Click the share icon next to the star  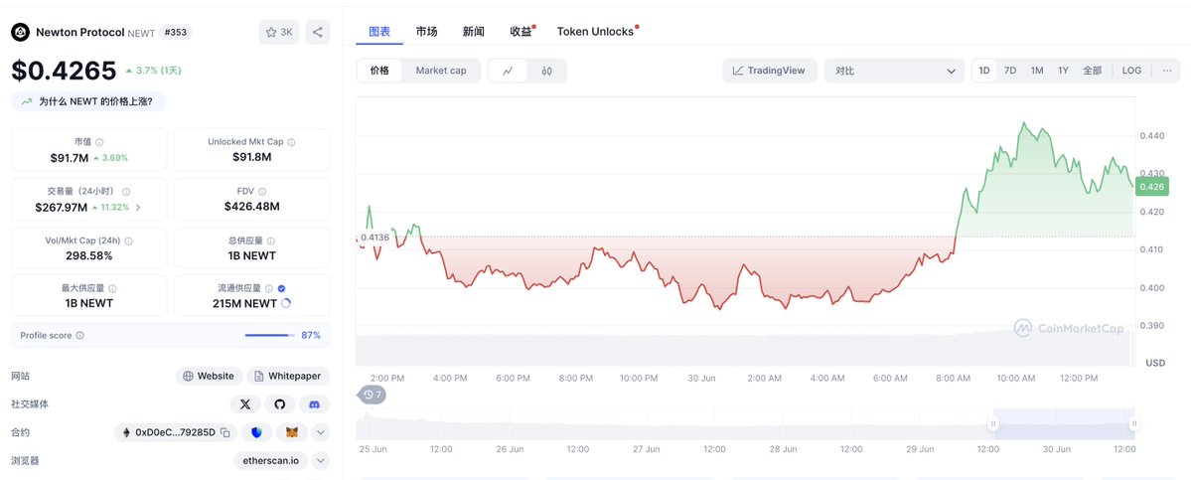tap(318, 32)
